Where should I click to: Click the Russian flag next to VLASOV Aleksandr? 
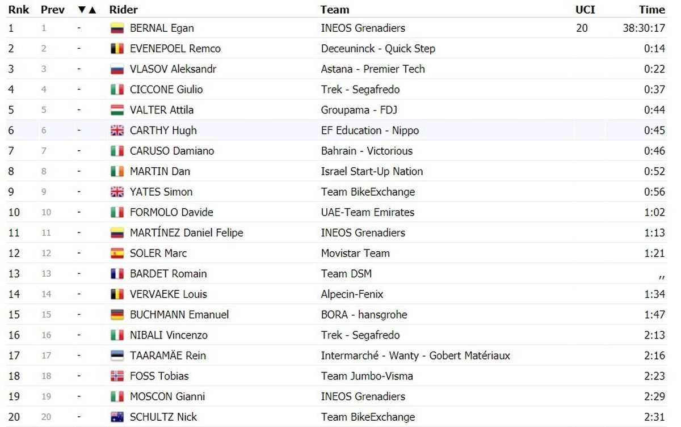pos(117,69)
